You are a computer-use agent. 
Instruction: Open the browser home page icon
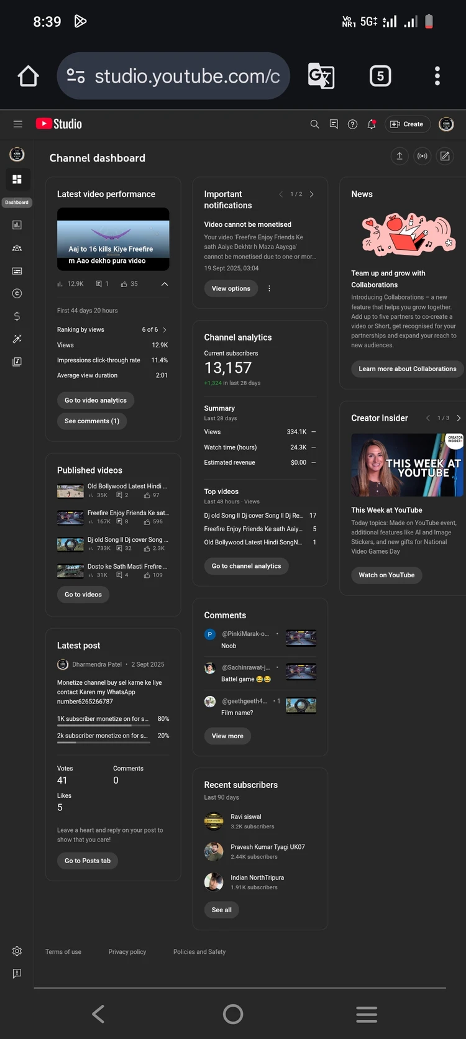(28, 76)
